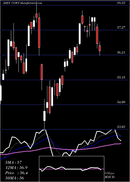130x182 pixels.
Task: Click inside the Live MACD chart inset
Action: tap(71, 169)
